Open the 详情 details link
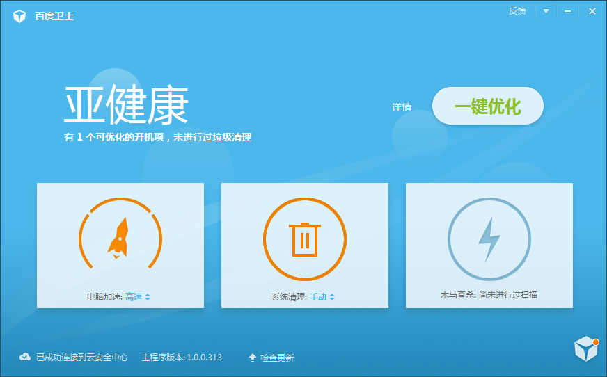 402,107
